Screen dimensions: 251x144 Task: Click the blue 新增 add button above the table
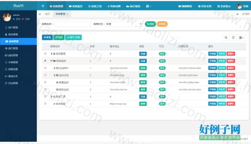tap(47, 37)
